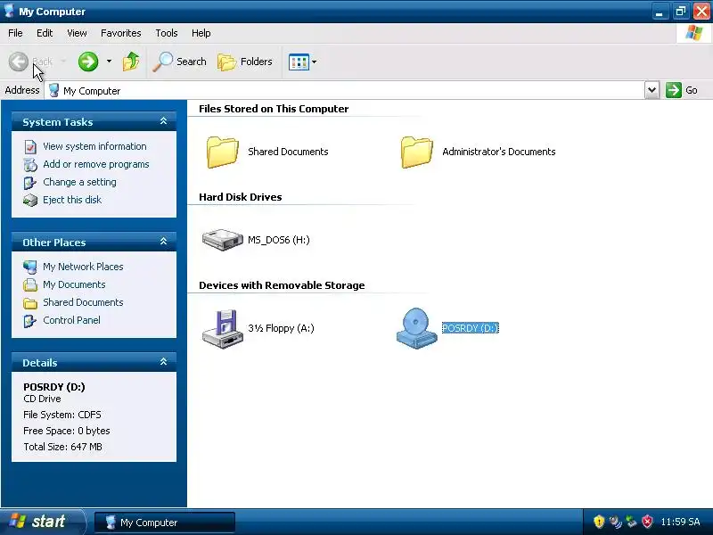Open the Favorites menu
This screenshot has height=535, width=713.
(121, 33)
